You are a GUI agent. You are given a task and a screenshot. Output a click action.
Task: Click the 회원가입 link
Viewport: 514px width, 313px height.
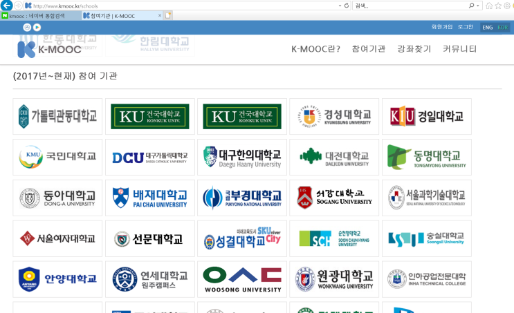[x=442, y=27]
